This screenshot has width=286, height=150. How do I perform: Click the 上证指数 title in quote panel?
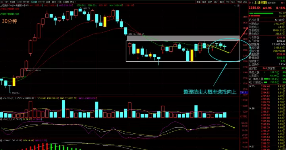click(261, 2)
